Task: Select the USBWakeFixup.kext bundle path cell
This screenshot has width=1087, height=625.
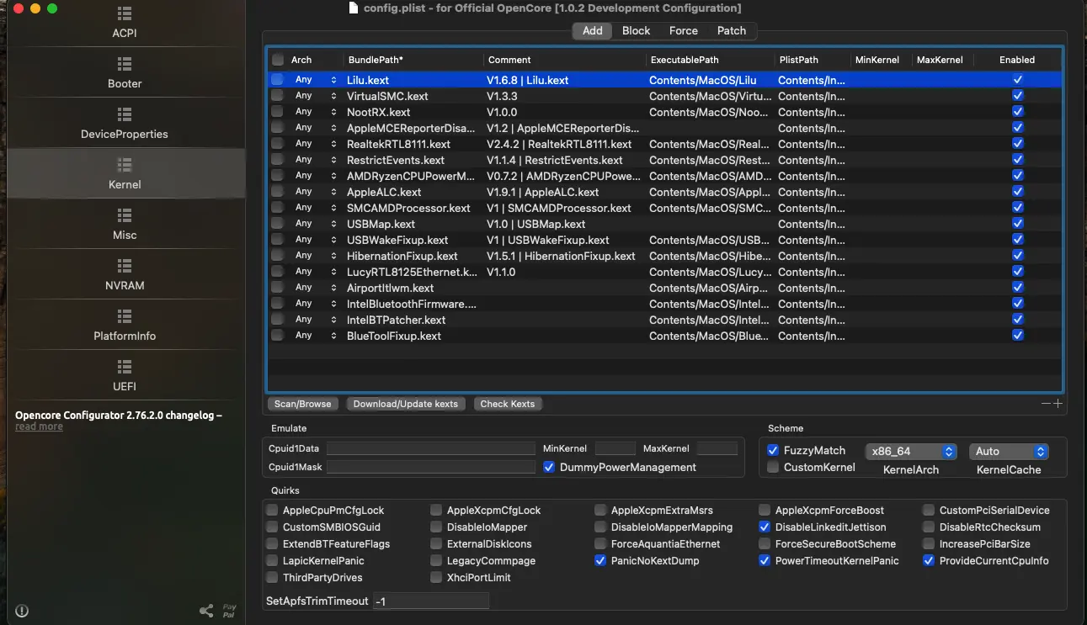Action: pyautogui.click(x=397, y=240)
